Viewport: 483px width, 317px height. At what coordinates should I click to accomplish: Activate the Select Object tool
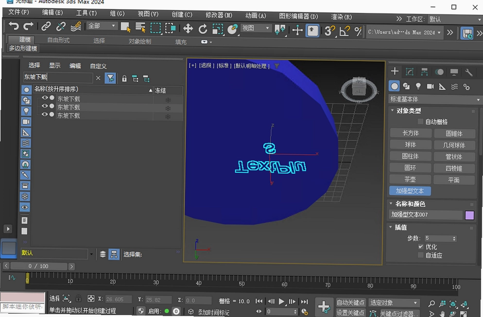coord(126,27)
